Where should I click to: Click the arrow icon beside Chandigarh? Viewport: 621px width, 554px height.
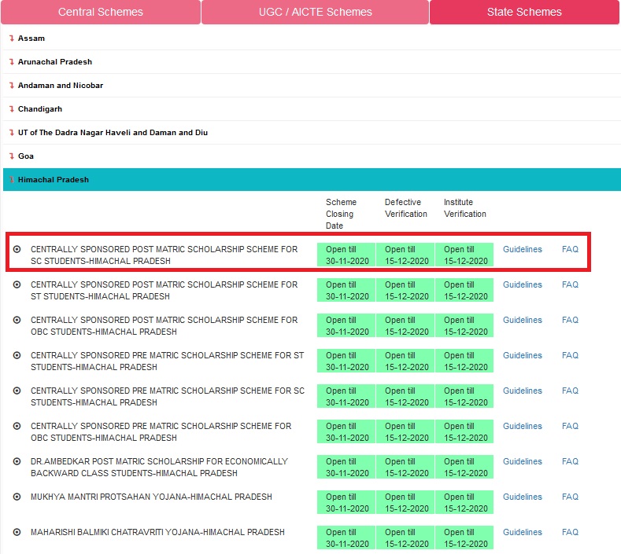pos(12,108)
